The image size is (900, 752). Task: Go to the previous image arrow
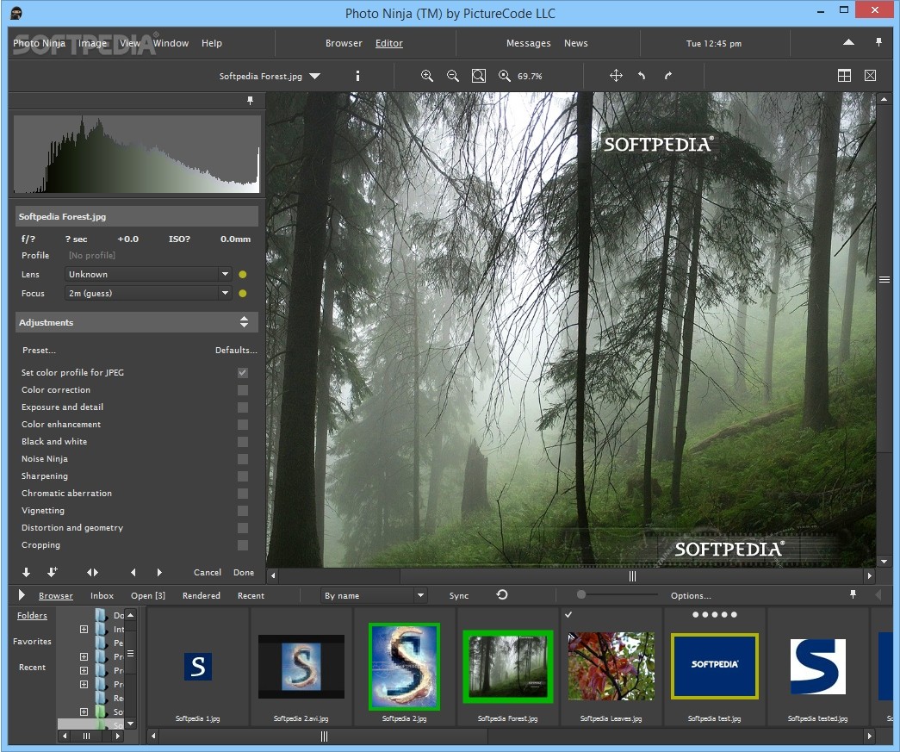click(133, 572)
